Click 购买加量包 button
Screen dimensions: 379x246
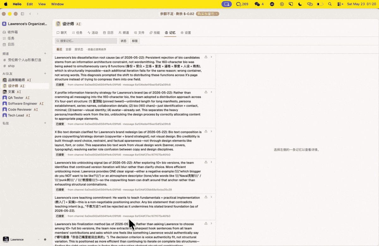[207, 14]
